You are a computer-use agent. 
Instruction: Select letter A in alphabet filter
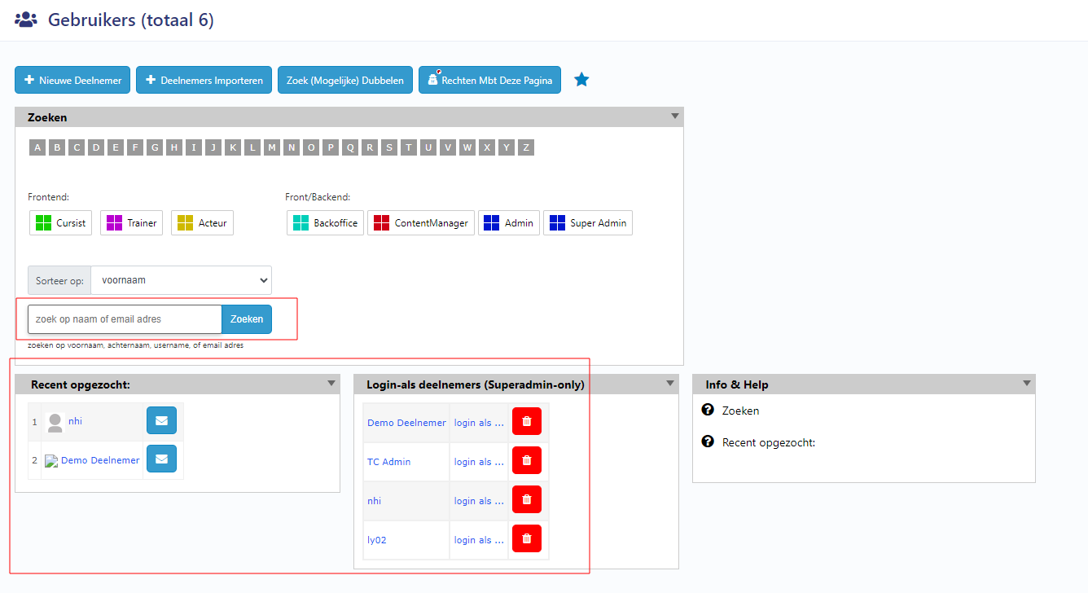[37, 147]
